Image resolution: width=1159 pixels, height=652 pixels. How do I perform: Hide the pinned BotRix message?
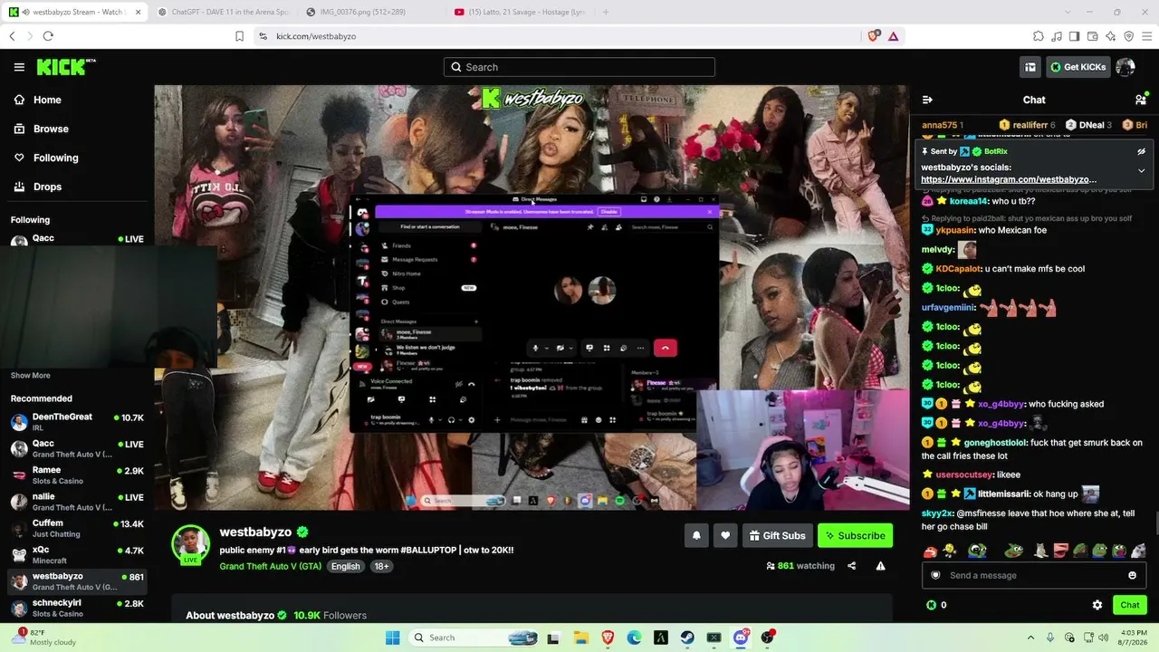point(1141,151)
